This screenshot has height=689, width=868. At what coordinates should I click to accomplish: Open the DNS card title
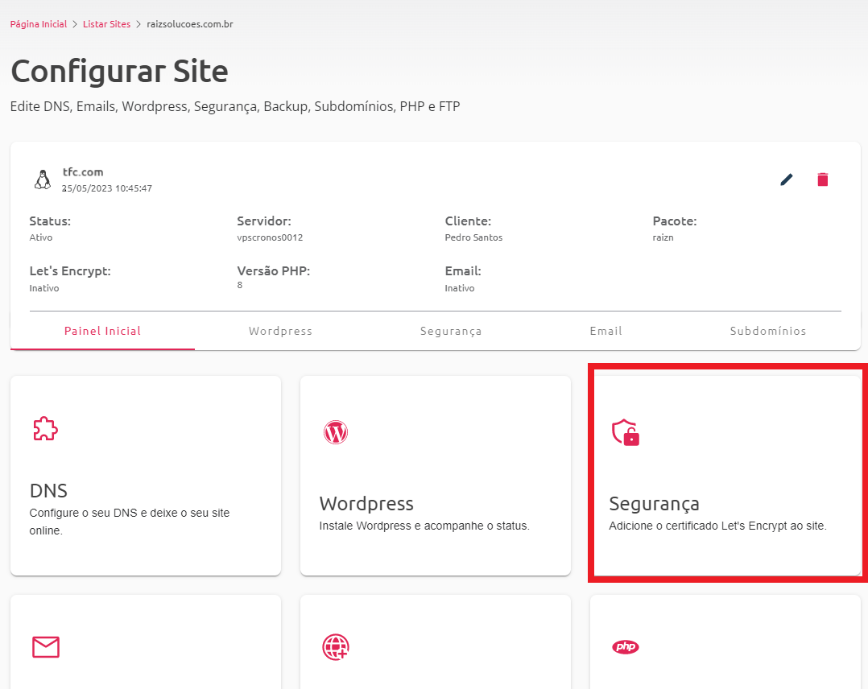click(48, 491)
